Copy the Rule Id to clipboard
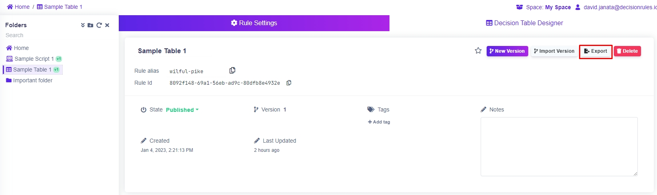Viewport: 657px width, 195px height. (x=289, y=83)
